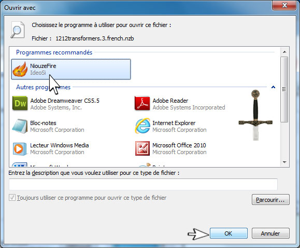The image size is (300, 248).
Task: Click the magnifier file icon at top
Action: (x=18, y=30)
